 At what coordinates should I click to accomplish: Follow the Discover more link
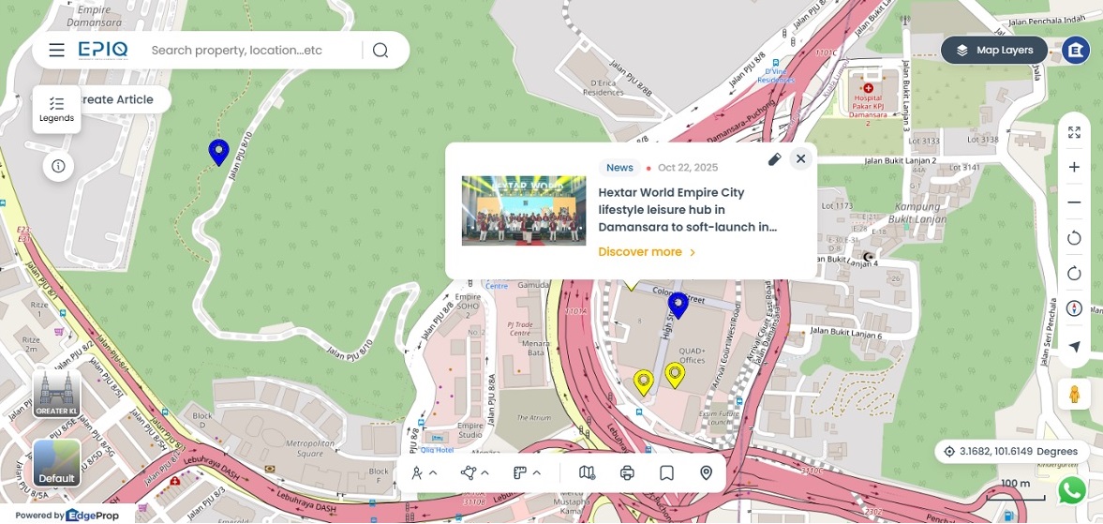tap(647, 252)
